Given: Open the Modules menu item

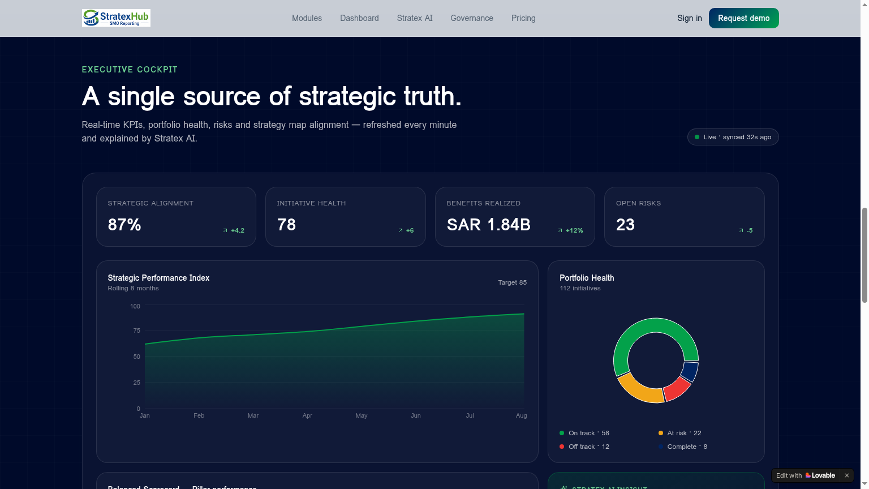Looking at the screenshot, I should click(x=307, y=18).
